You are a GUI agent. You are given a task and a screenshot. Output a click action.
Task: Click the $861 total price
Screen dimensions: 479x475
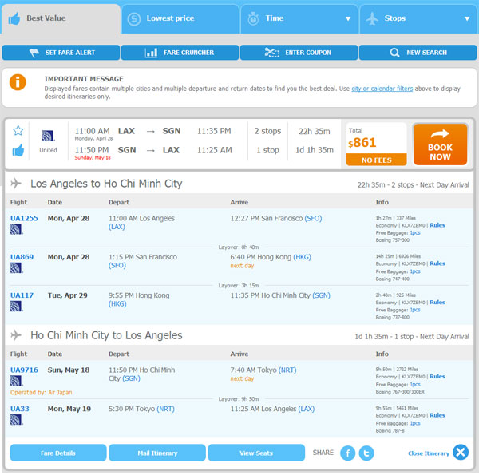[x=362, y=143]
